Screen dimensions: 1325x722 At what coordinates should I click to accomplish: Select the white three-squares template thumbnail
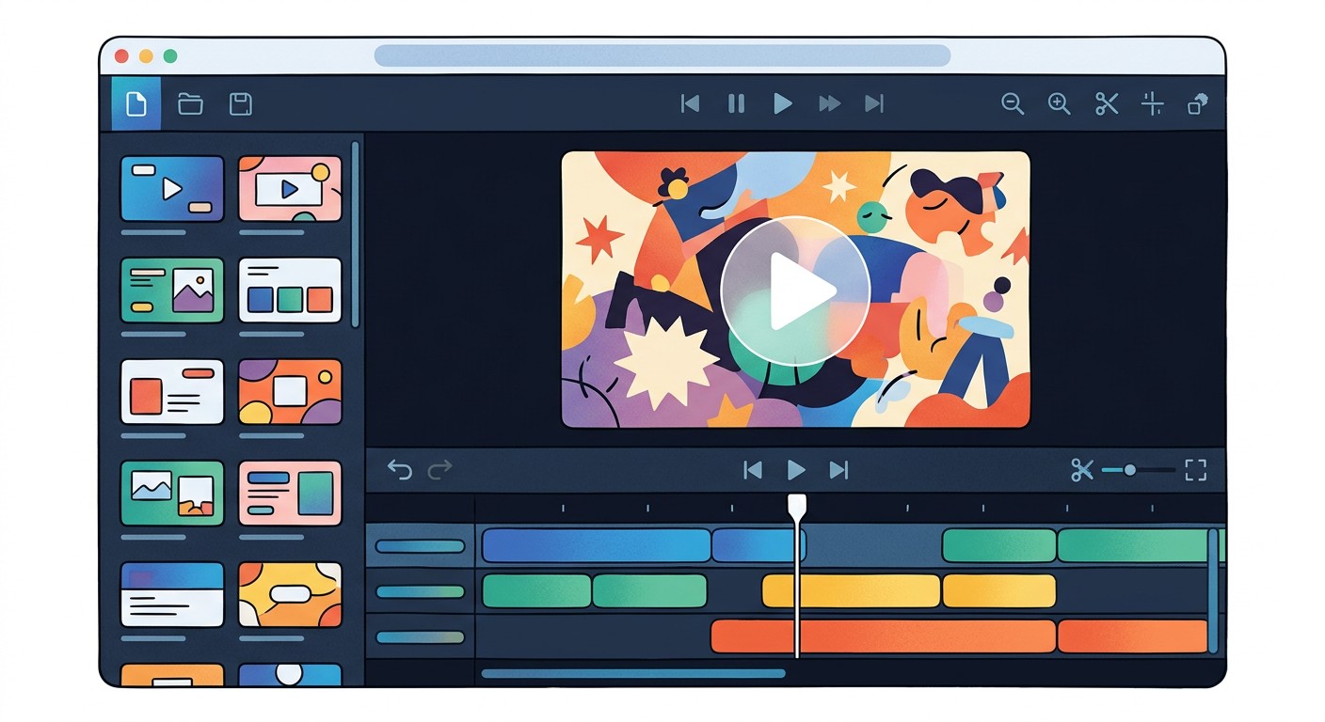coord(290,290)
